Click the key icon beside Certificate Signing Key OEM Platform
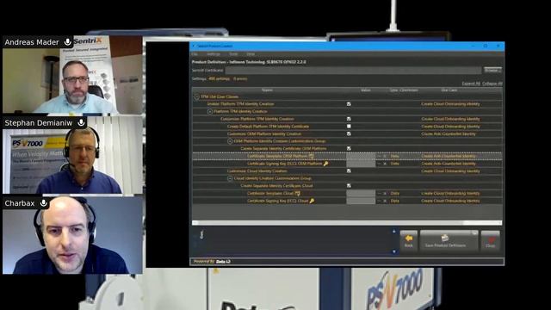This screenshot has height=310, width=551. click(x=325, y=164)
